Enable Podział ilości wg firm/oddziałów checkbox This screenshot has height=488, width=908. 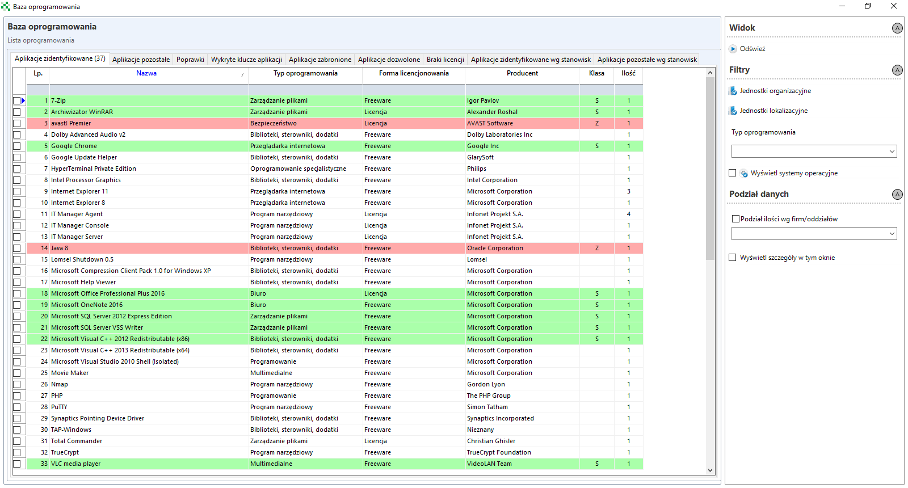tap(736, 219)
